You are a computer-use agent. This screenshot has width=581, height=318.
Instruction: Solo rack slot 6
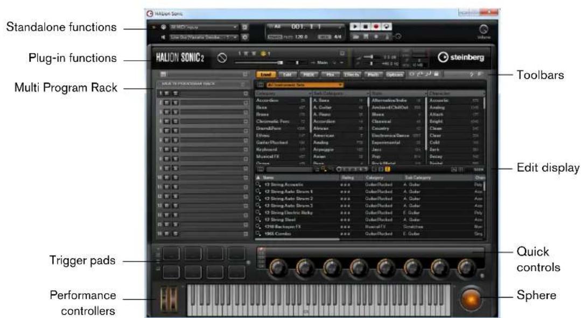point(175,141)
